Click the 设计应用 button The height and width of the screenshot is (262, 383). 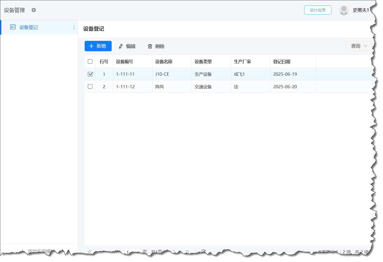[x=317, y=10]
